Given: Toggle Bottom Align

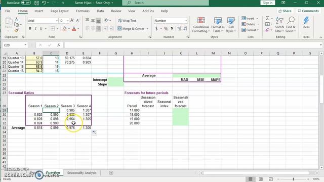Looking at the screenshot, I should coord(98,20).
